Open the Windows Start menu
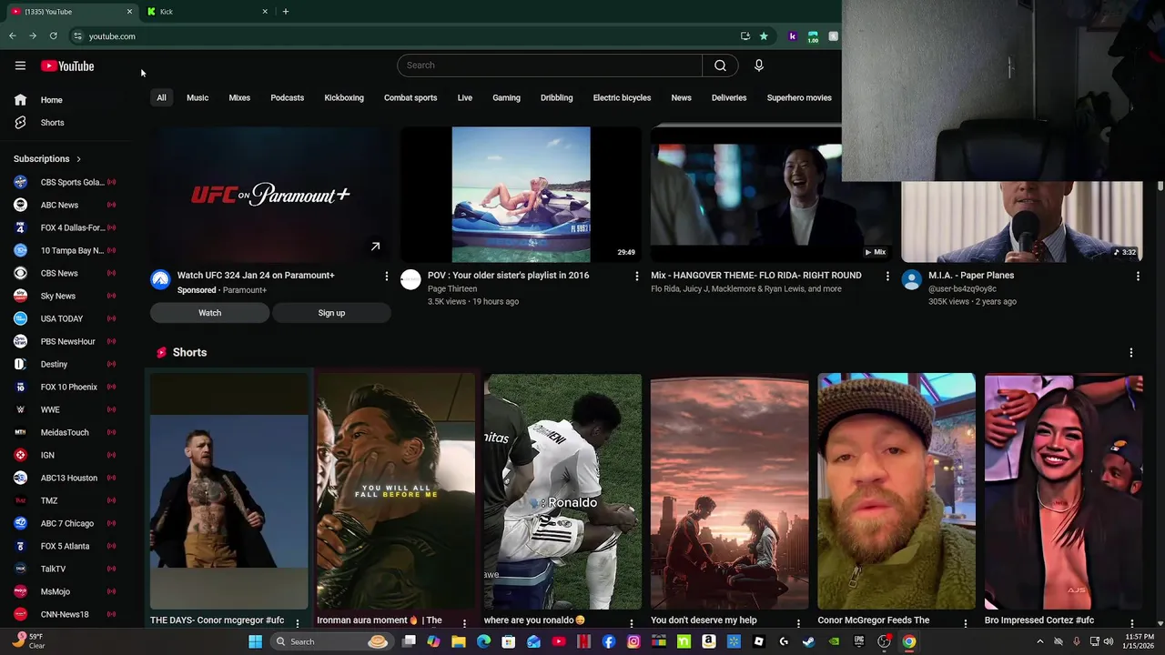The image size is (1165, 655). [x=255, y=641]
